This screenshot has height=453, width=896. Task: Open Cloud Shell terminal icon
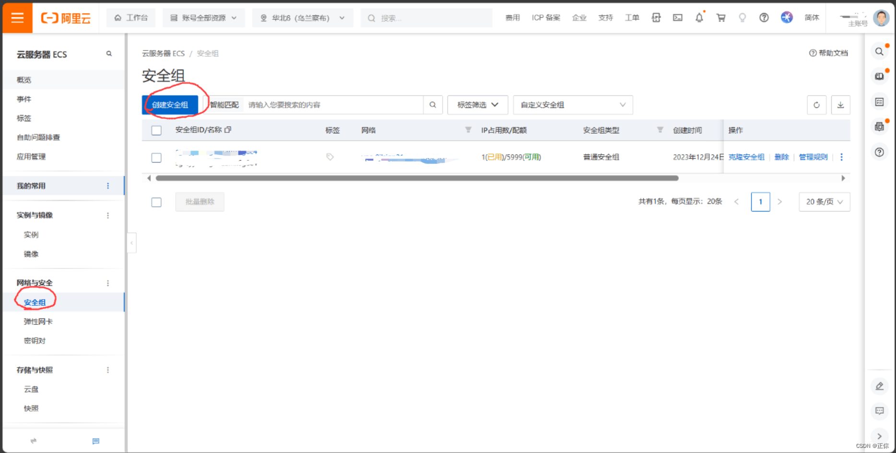point(677,18)
